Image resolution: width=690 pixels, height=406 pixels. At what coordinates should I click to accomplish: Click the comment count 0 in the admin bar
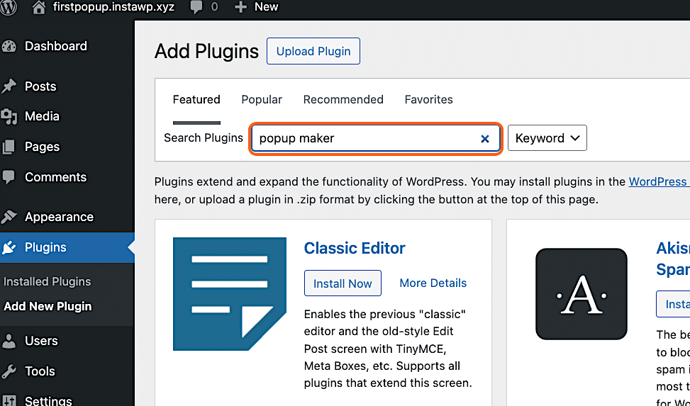pos(214,8)
